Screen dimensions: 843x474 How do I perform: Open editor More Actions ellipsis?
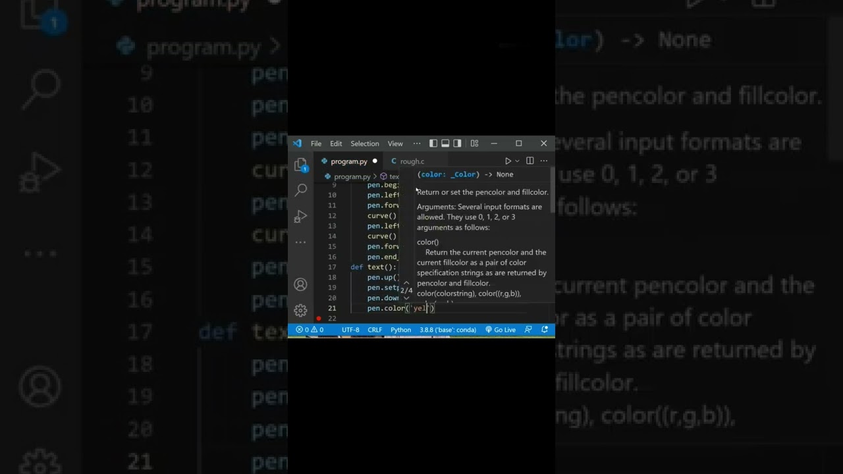pos(544,161)
